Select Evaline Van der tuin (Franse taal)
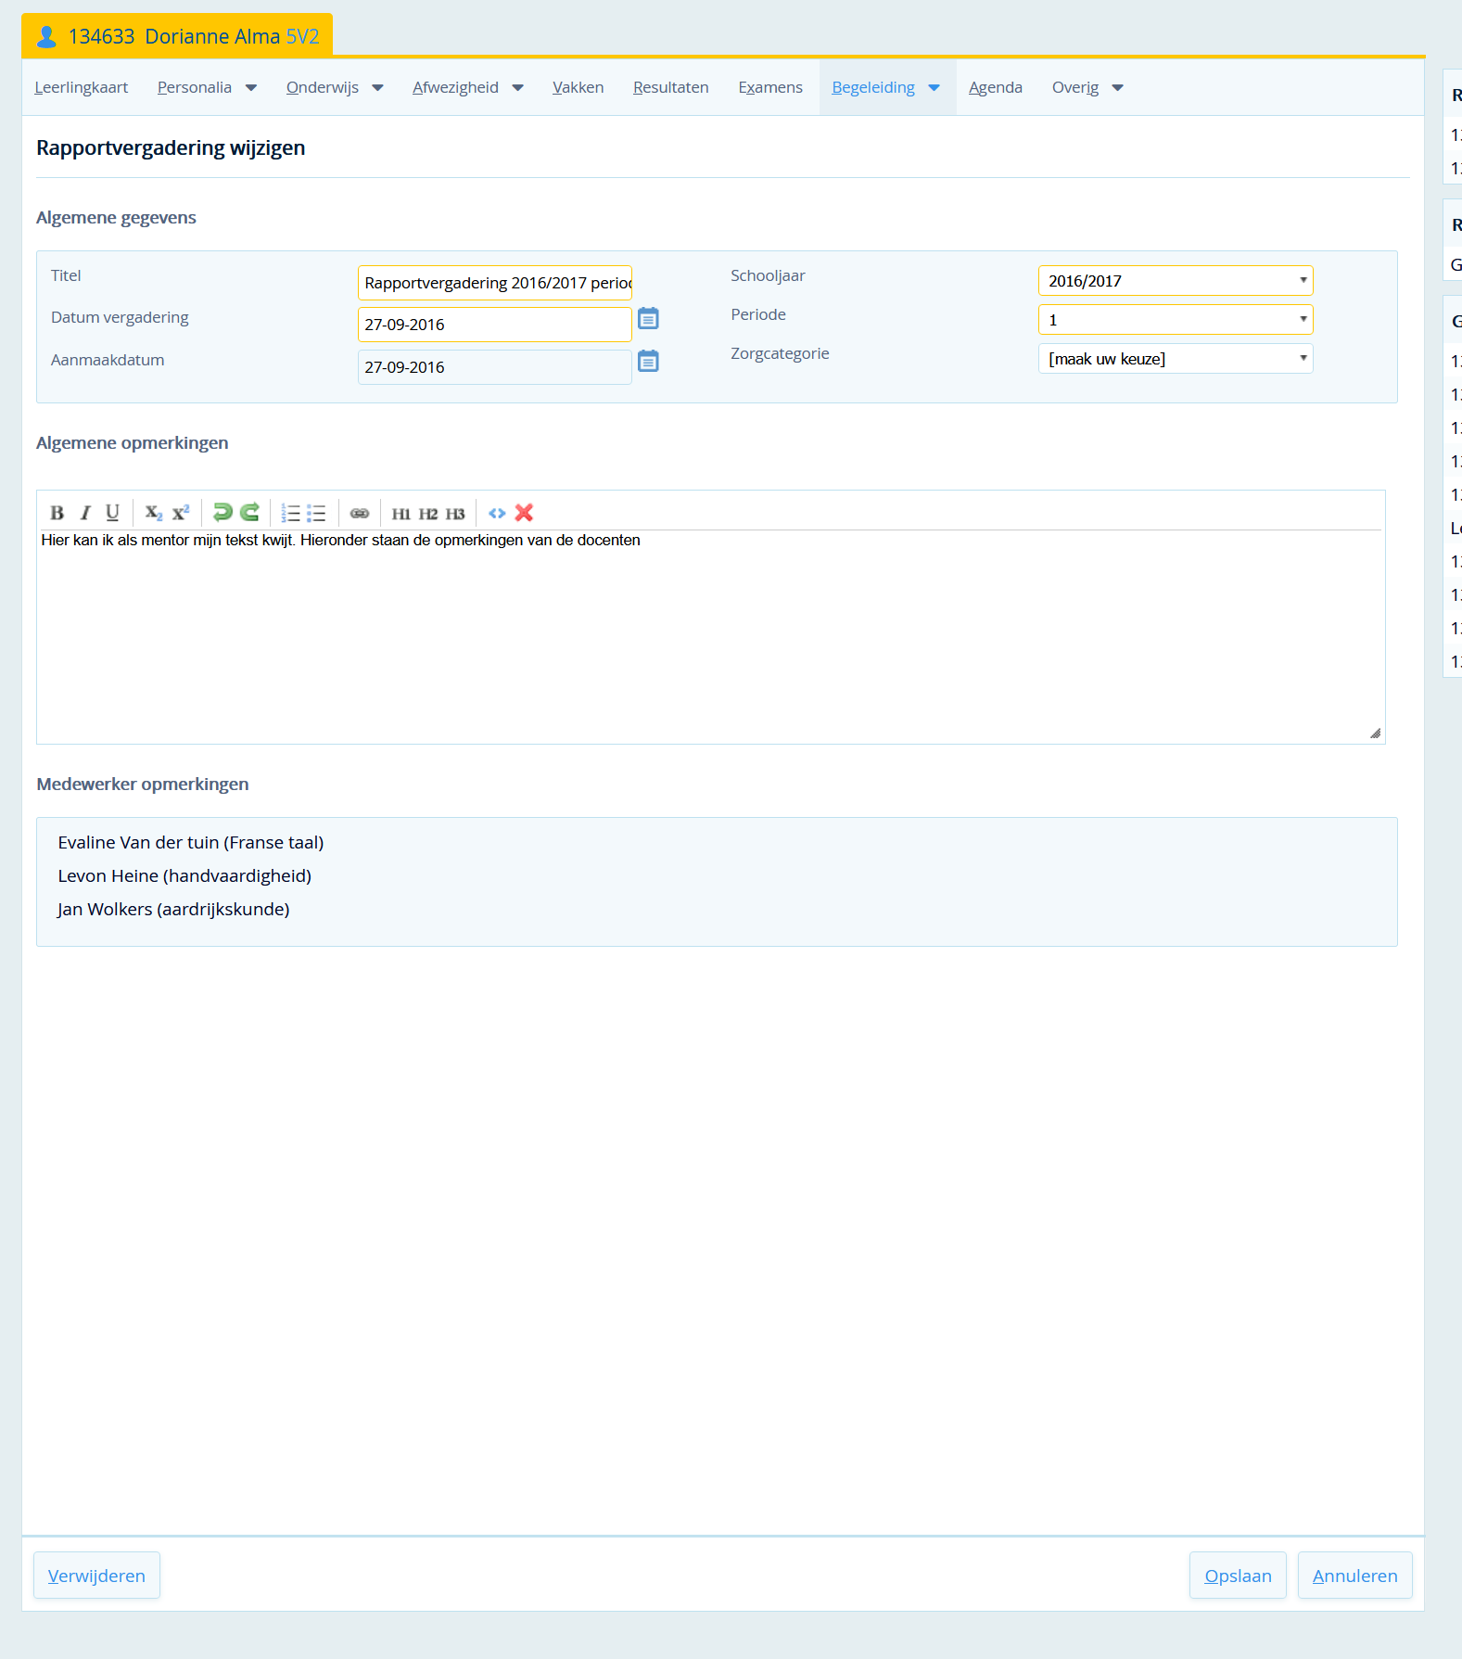 tap(191, 843)
